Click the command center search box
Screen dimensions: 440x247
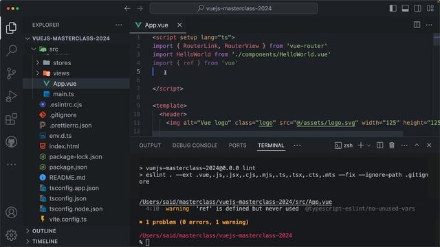(234, 8)
